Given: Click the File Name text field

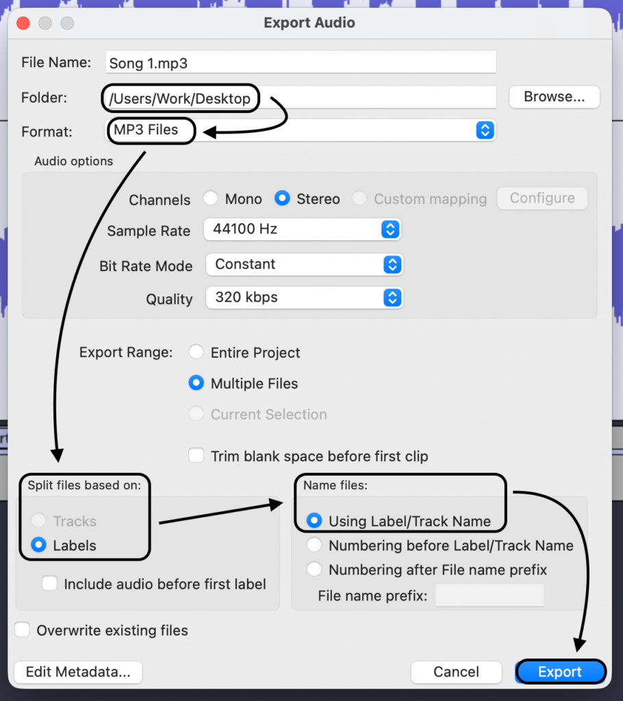Looking at the screenshot, I should [x=300, y=62].
